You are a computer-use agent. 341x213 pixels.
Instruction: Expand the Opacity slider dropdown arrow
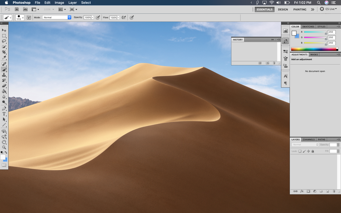92,17
